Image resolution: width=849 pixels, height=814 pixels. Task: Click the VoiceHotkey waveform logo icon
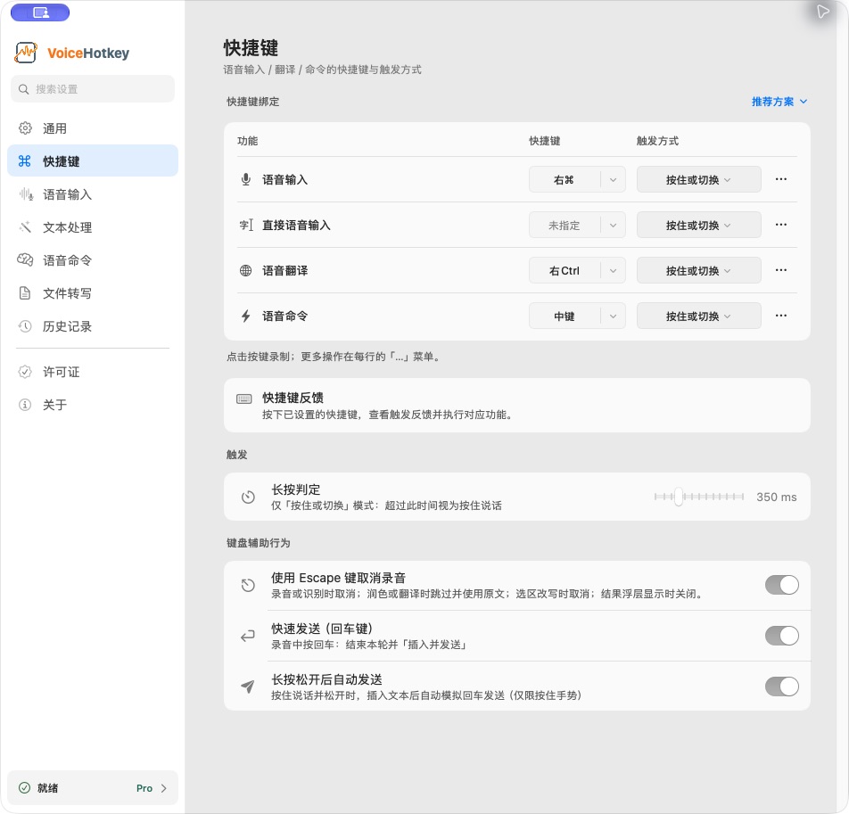coord(26,53)
